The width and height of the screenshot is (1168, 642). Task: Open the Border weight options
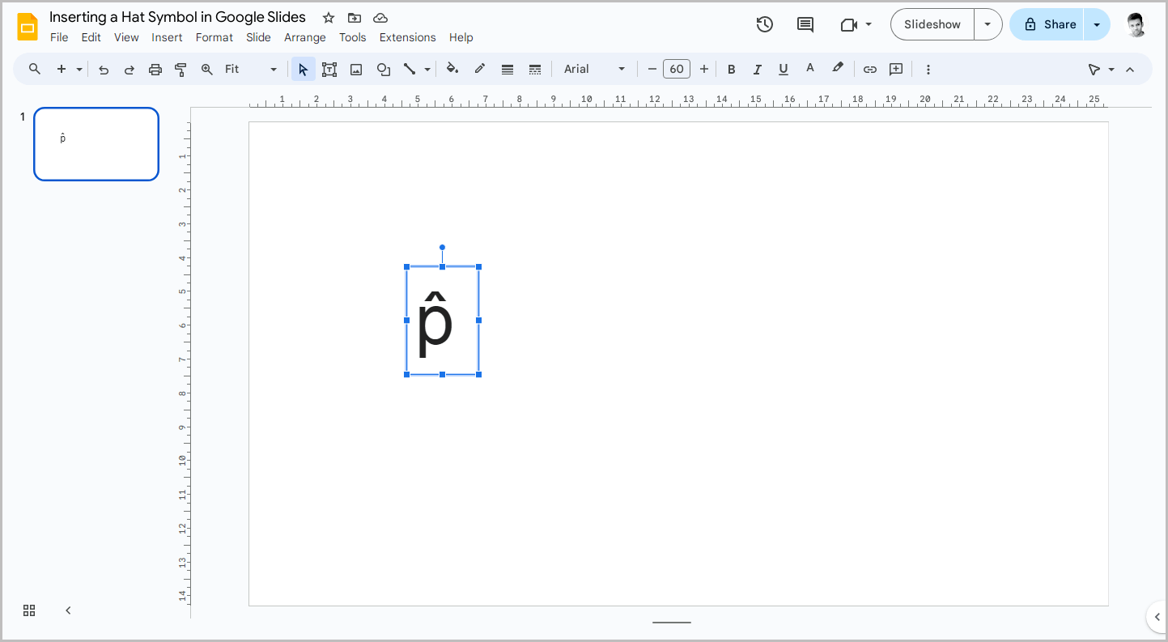coord(508,69)
